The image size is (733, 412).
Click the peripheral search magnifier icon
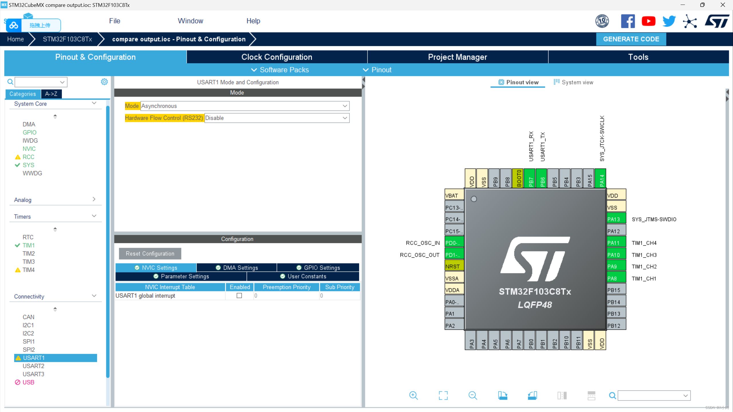coord(10,82)
